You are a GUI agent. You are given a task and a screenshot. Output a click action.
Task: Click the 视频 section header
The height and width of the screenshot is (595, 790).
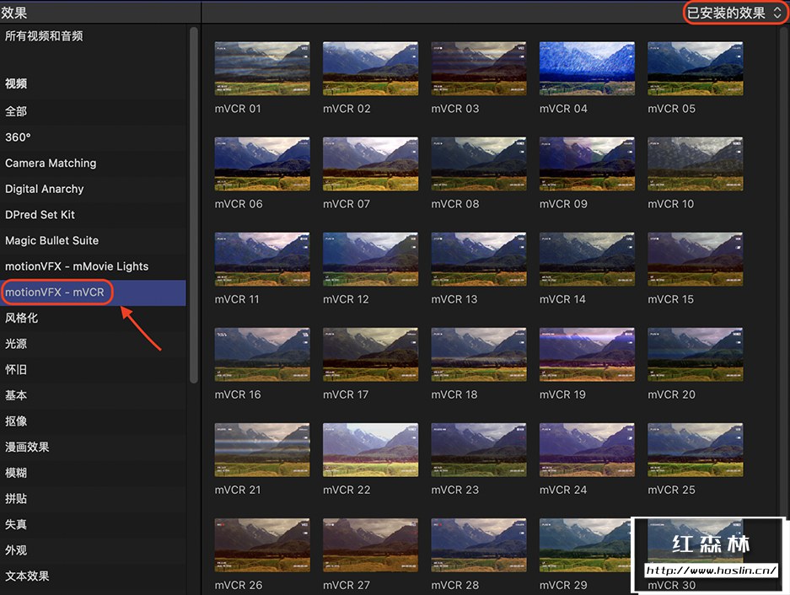tap(16, 83)
